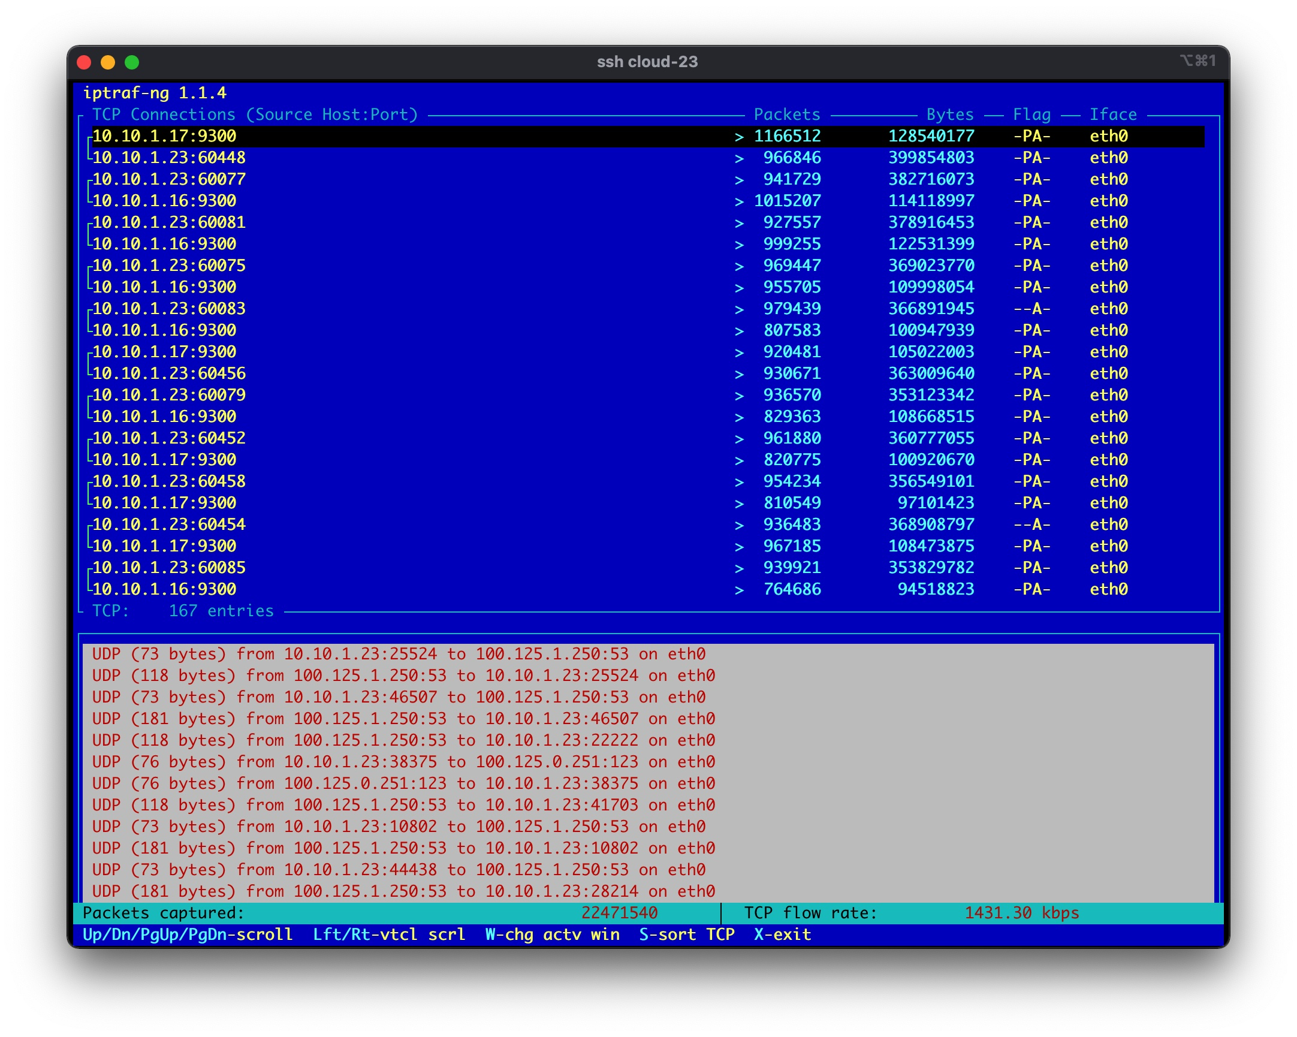Screen dimensions: 1297x1037
Task: Click the Up/Dn/PgUp/PgDn-scroll hint
Action: [188, 934]
